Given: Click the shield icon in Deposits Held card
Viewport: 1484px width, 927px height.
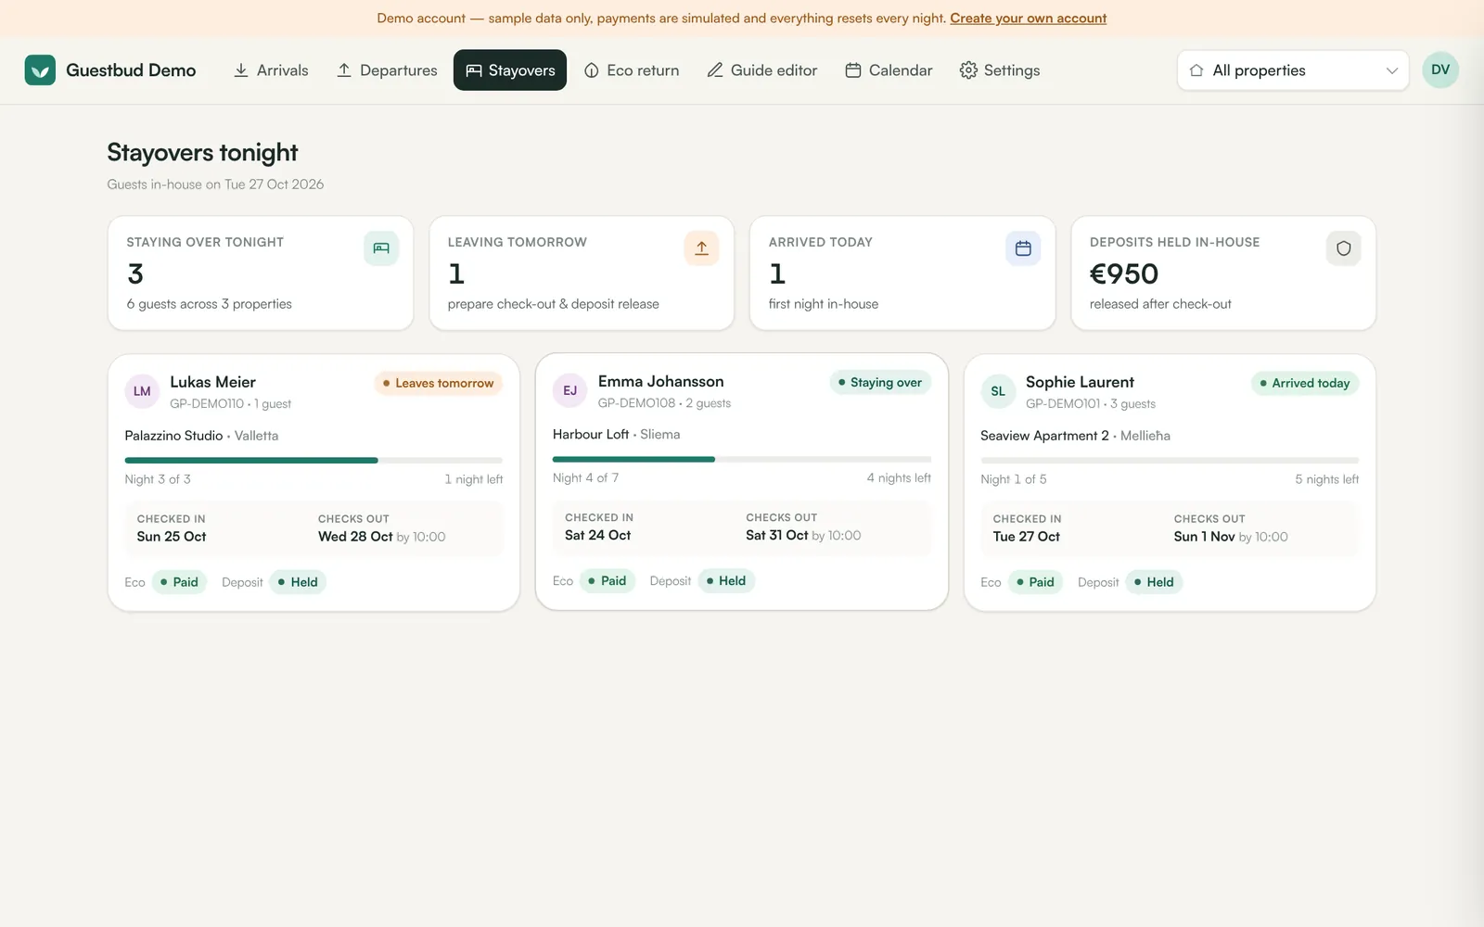Looking at the screenshot, I should [x=1343, y=248].
